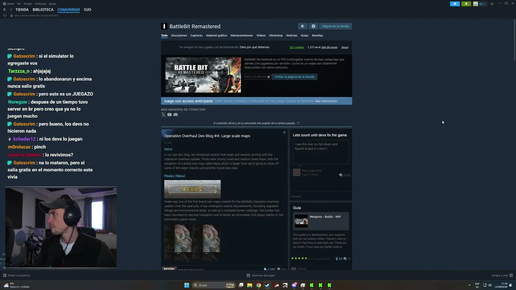516x290 pixels.
Task: Show hidden system tray icons chevron
Action: (x=470, y=285)
